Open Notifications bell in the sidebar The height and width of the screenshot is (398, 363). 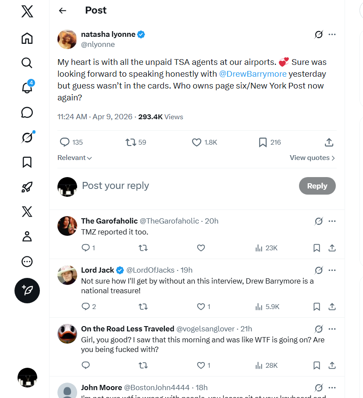point(27,88)
